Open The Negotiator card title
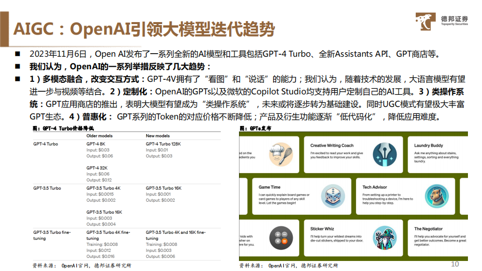This screenshot has width=482, height=271. click(x=428, y=229)
